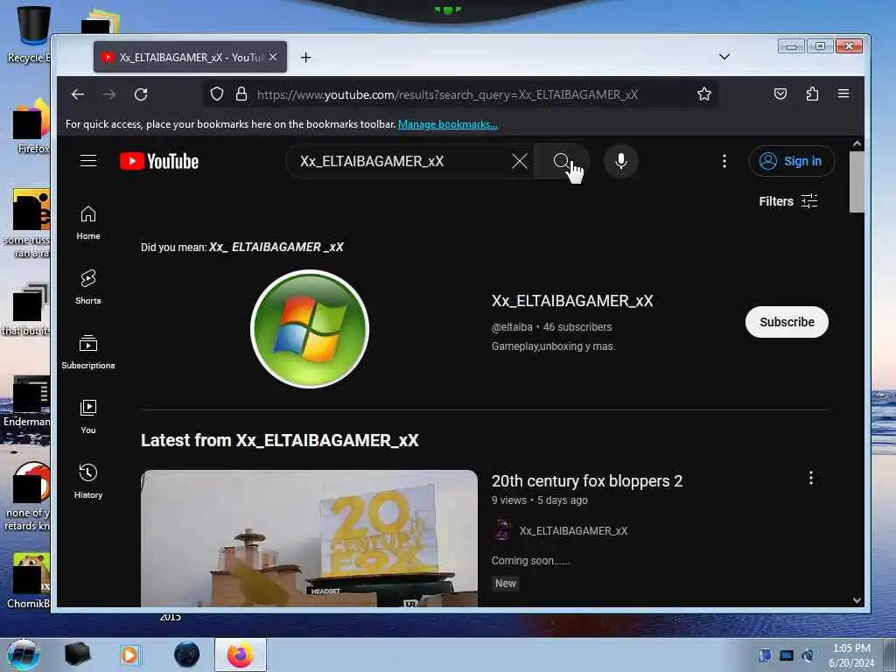Close the Xx_ELTAIBAGAMER_xX YouTube tab
The width and height of the screenshot is (896, 672).
pyautogui.click(x=273, y=57)
